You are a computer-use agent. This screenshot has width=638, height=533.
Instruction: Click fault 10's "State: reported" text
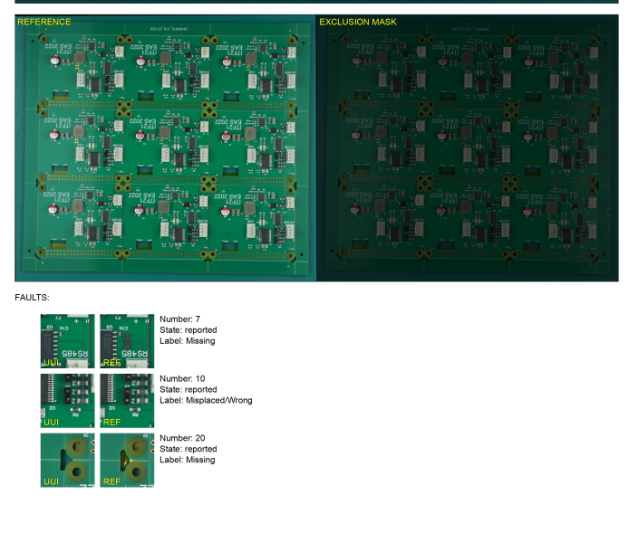pos(188,390)
